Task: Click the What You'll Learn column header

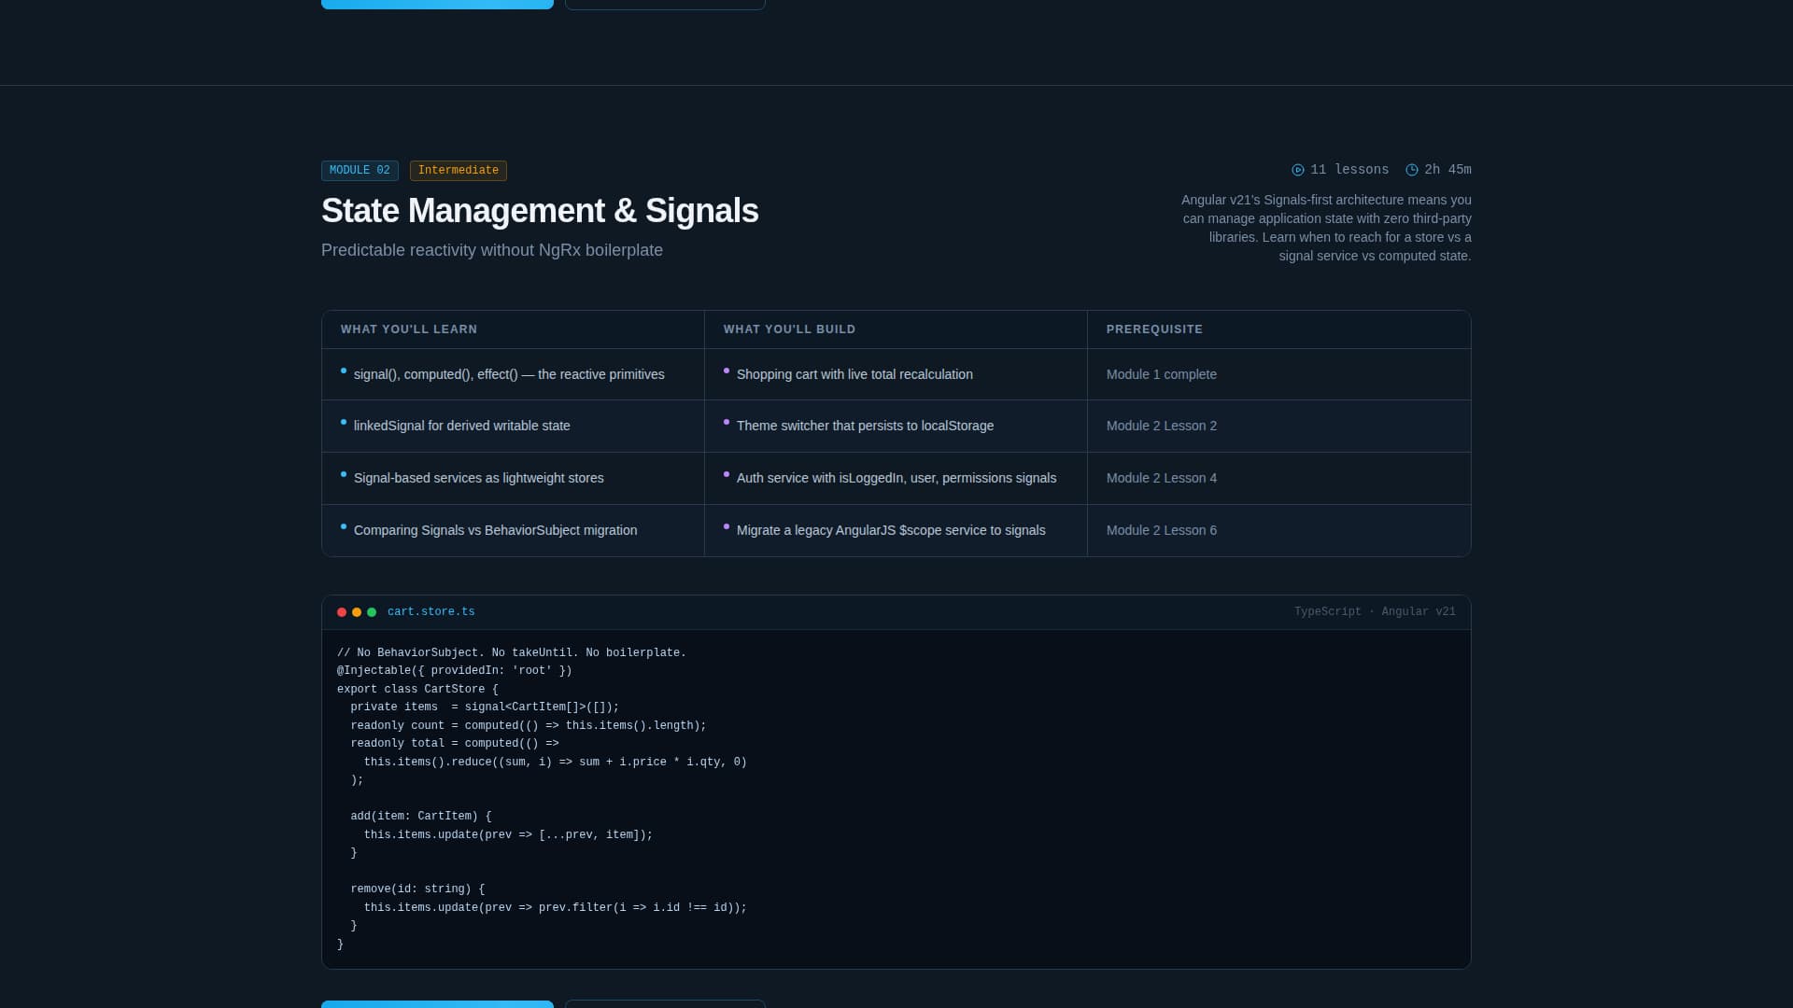Action: (408, 329)
